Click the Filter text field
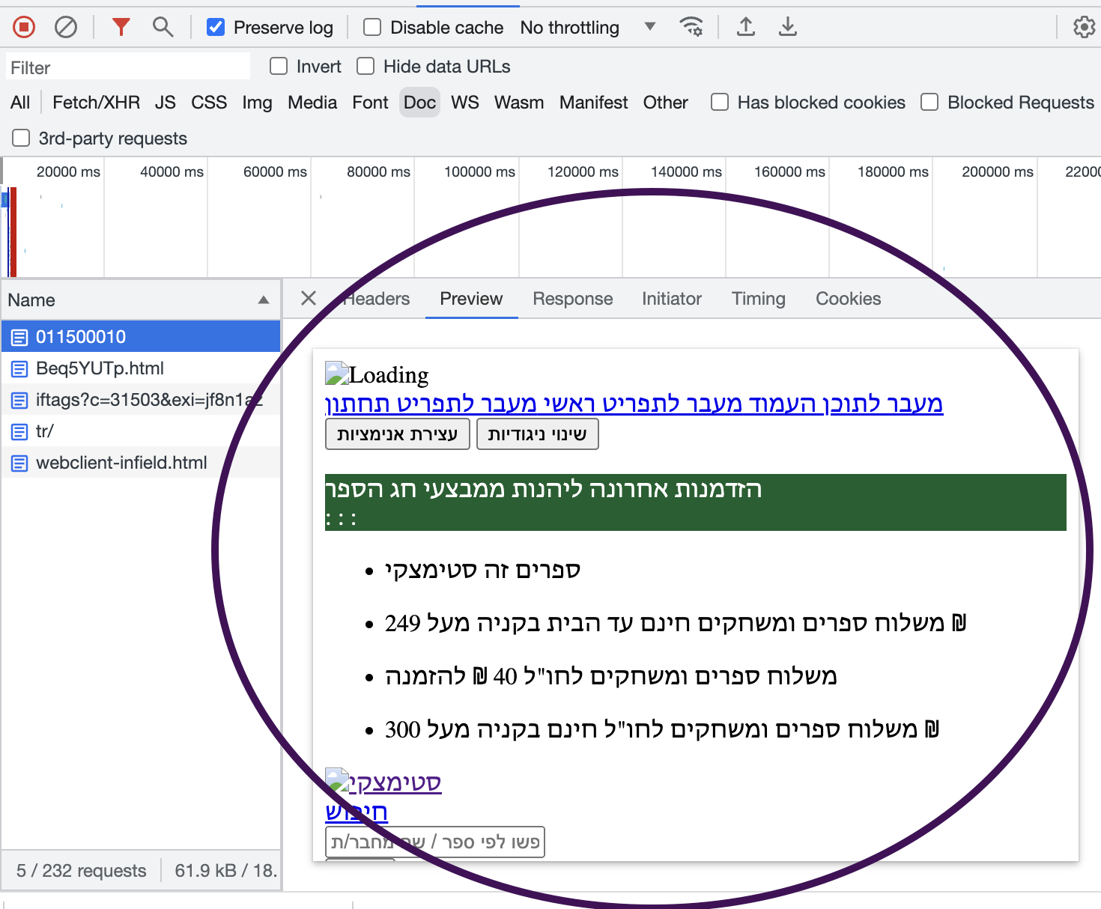The width and height of the screenshot is (1101, 909). click(128, 67)
